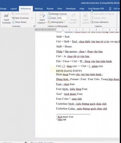121x143 pixels.
Task: Open the Developer tab
Action: pos(71,9)
